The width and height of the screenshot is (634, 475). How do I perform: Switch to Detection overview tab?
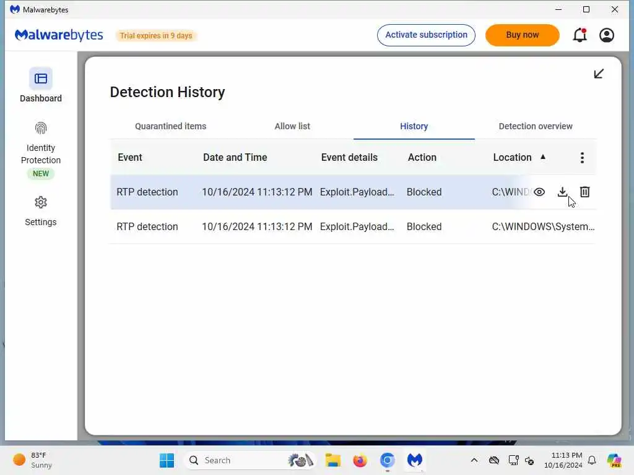(536, 126)
